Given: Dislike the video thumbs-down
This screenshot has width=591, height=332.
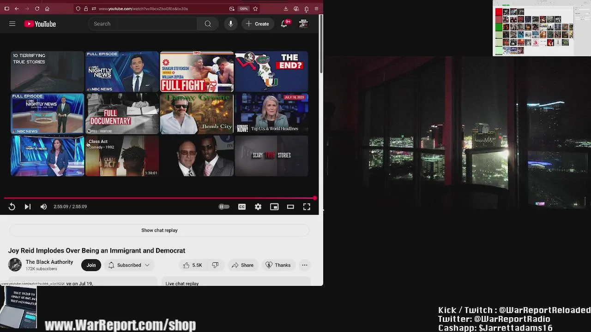Looking at the screenshot, I should (215, 265).
